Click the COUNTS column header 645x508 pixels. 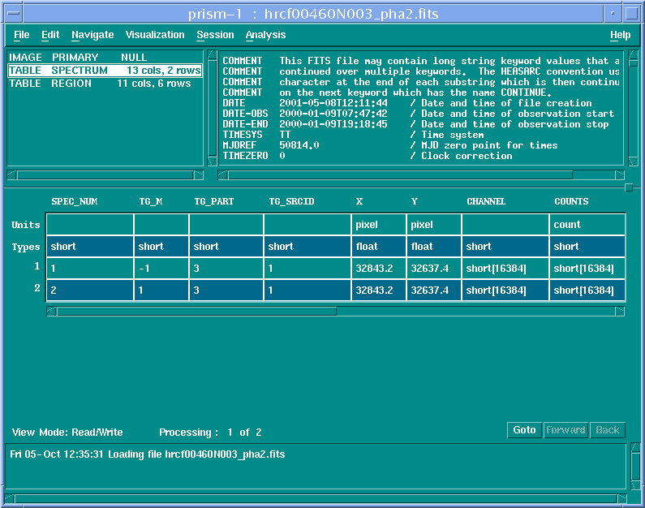[x=571, y=201]
